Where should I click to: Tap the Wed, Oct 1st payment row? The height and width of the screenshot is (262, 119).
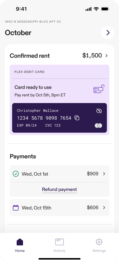pyautogui.click(x=59, y=174)
